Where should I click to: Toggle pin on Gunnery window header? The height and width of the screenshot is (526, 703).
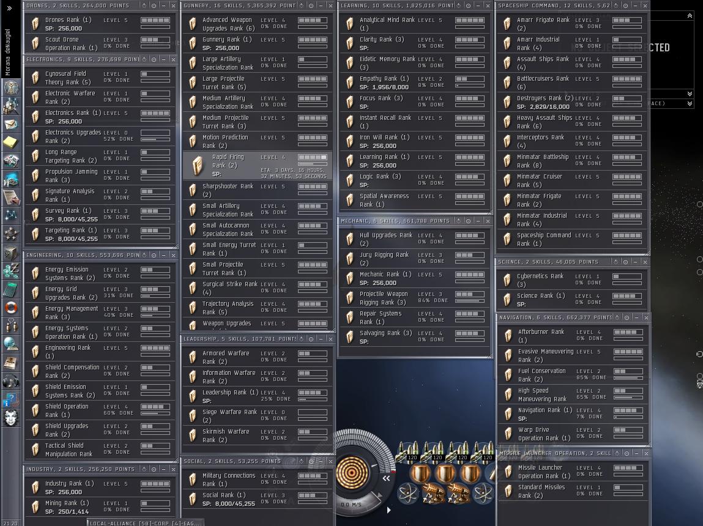pos(301,6)
